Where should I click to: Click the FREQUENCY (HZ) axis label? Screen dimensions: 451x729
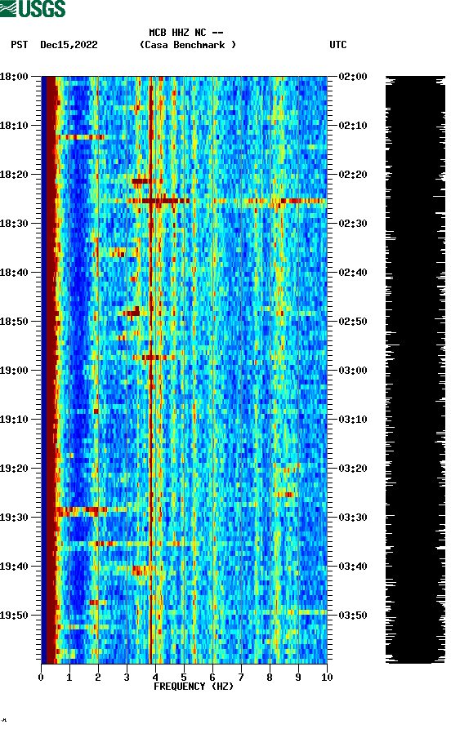(x=194, y=687)
